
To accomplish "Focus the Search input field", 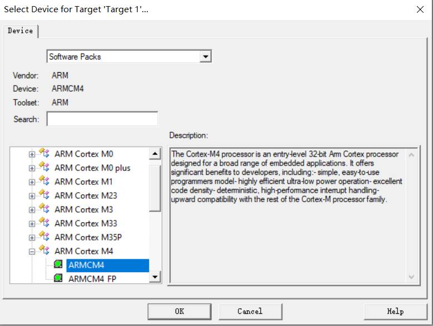I will [102, 119].
